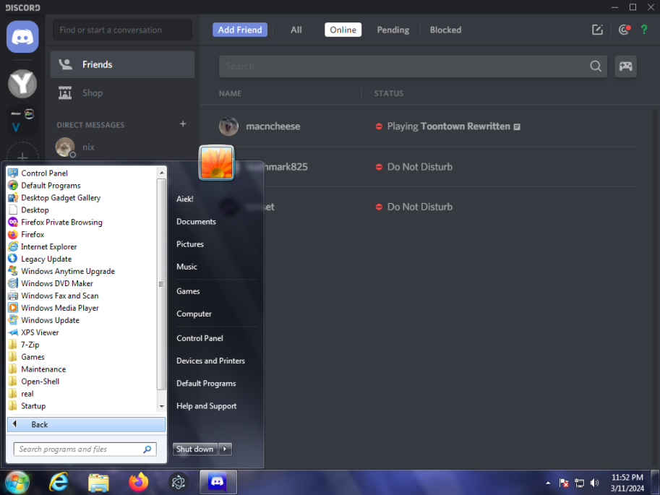Screen dimensions: 660x495
Task: Click the plus to create a DM
Action: point(183,124)
